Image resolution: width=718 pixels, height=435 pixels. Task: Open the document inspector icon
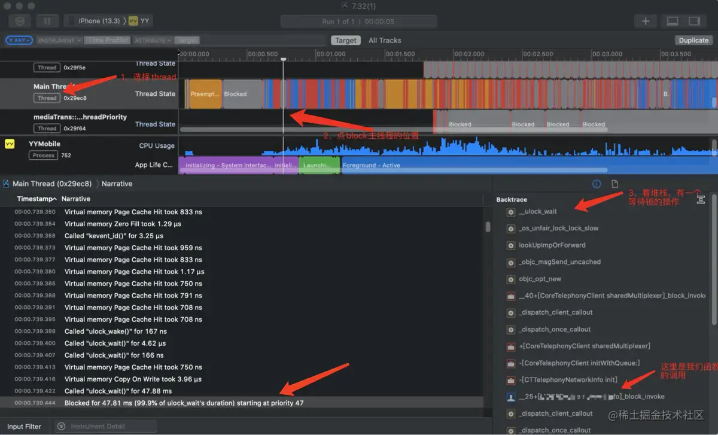(x=614, y=184)
